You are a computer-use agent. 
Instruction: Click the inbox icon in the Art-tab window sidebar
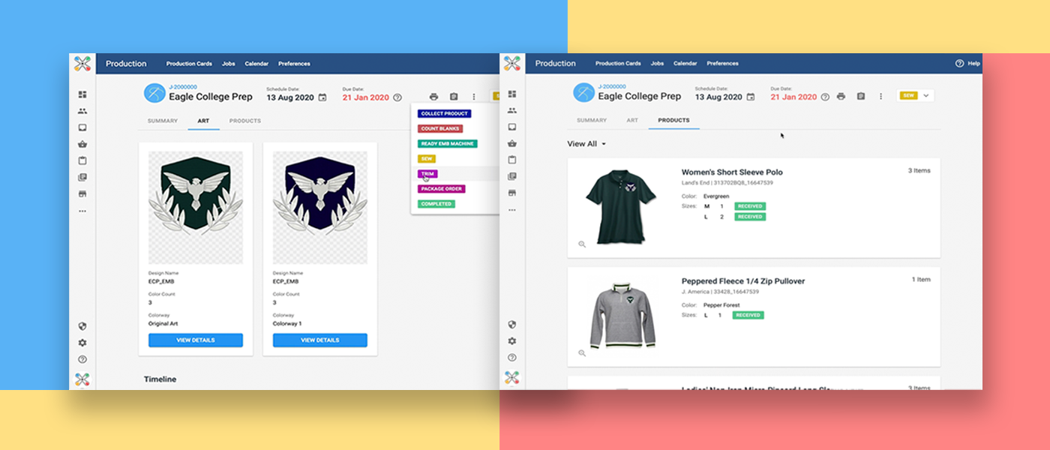click(82, 127)
